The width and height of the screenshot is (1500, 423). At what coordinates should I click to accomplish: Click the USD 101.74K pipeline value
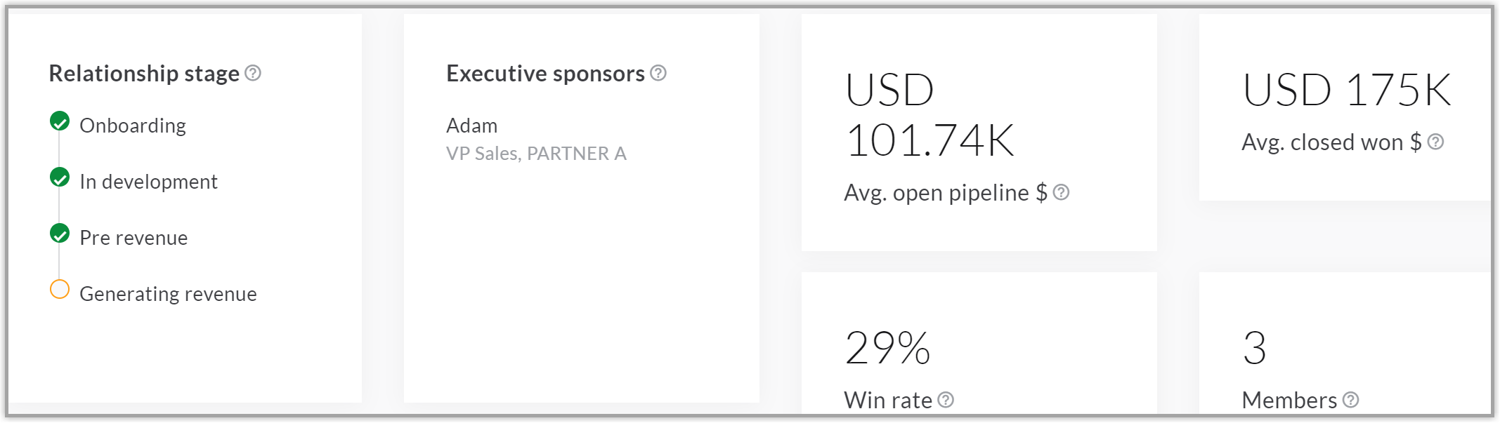[930, 115]
